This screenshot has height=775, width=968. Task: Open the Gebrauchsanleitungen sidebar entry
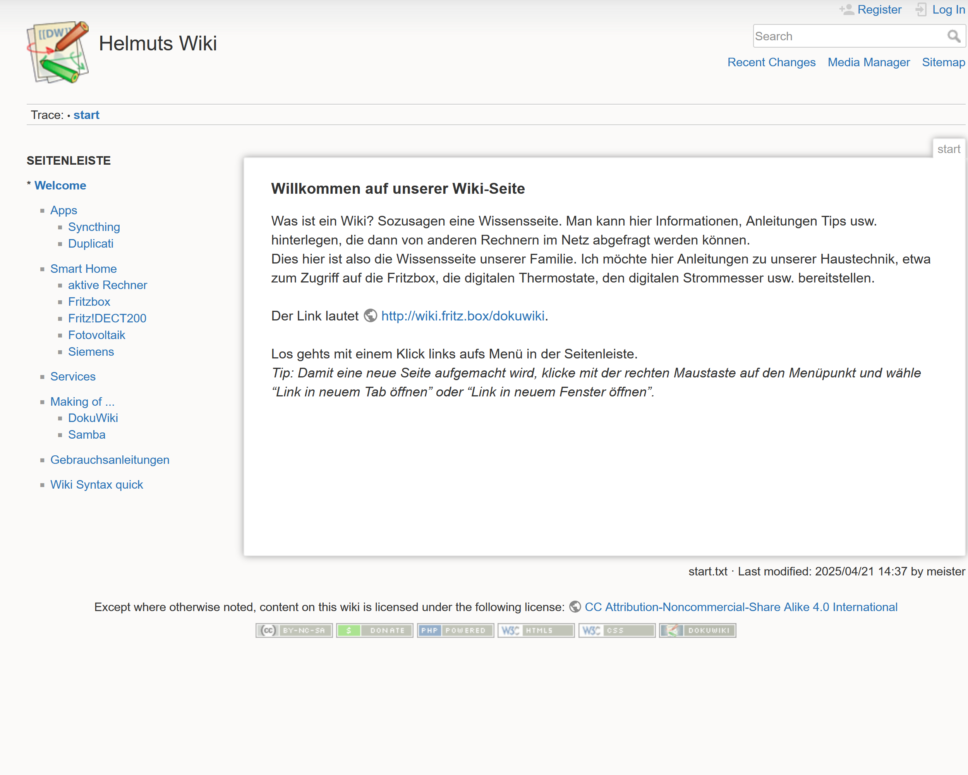click(x=110, y=460)
